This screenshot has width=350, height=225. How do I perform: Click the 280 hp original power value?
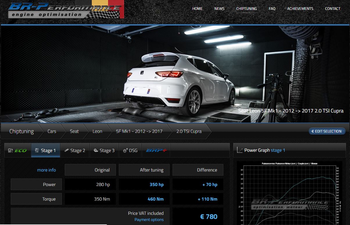[103, 185]
